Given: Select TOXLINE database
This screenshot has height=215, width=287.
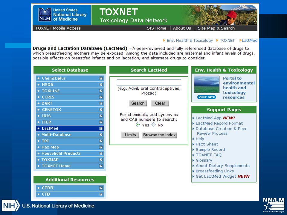Looking at the screenshot, I should coord(70,91).
